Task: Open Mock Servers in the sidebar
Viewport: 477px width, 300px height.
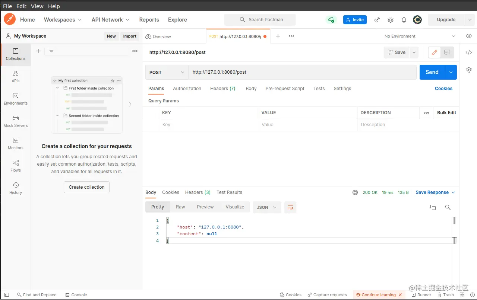Action: click(16, 121)
